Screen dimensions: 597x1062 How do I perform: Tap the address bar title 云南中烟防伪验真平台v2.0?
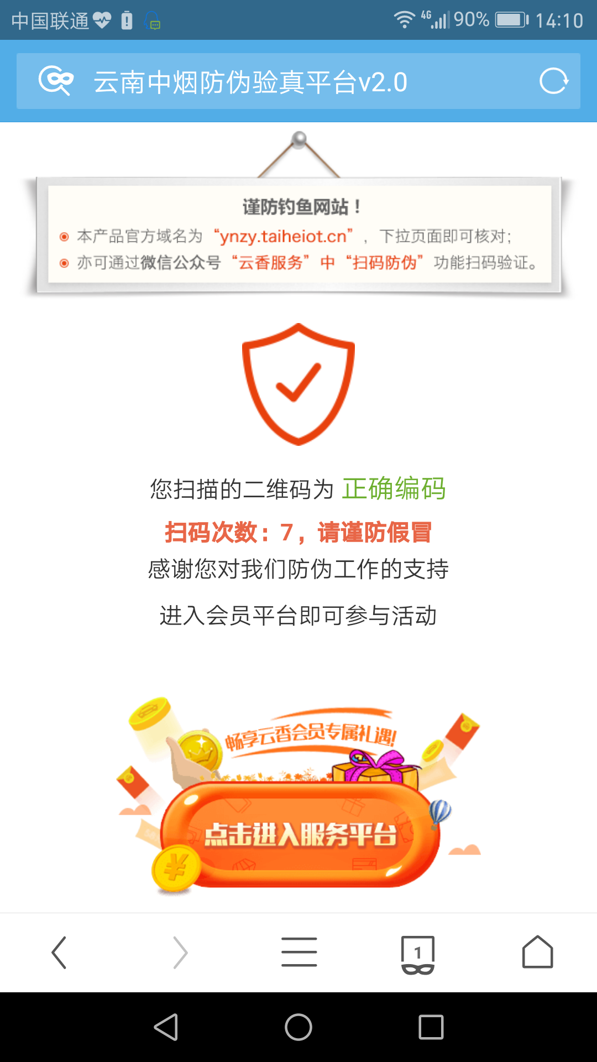250,82
